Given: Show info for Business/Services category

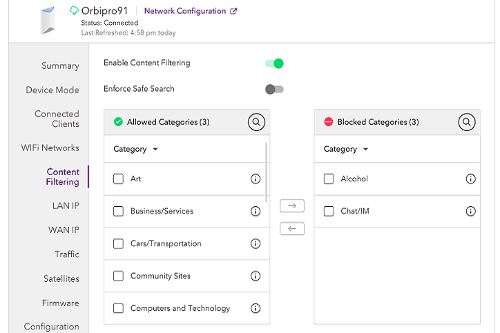Looking at the screenshot, I should (256, 212).
